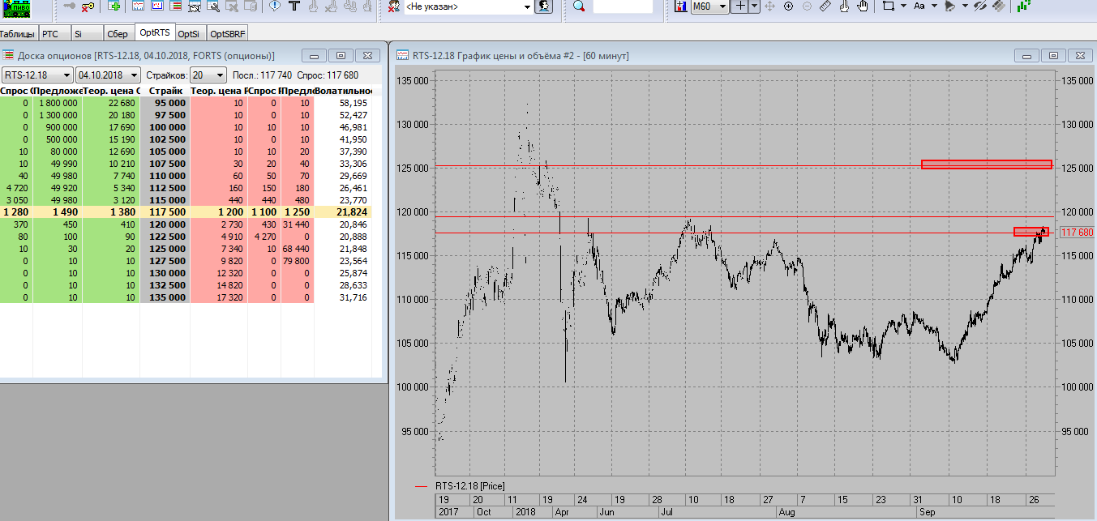Screen dimensions: 1097x521
Task: Select the rectangle drawing tool
Action: (x=889, y=6)
